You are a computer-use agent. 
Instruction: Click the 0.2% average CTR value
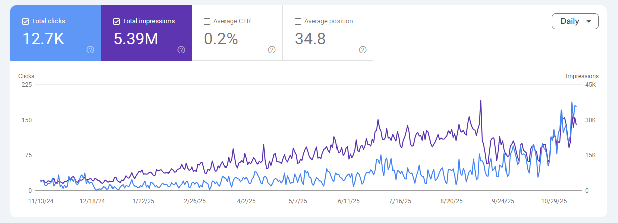(220, 39)
